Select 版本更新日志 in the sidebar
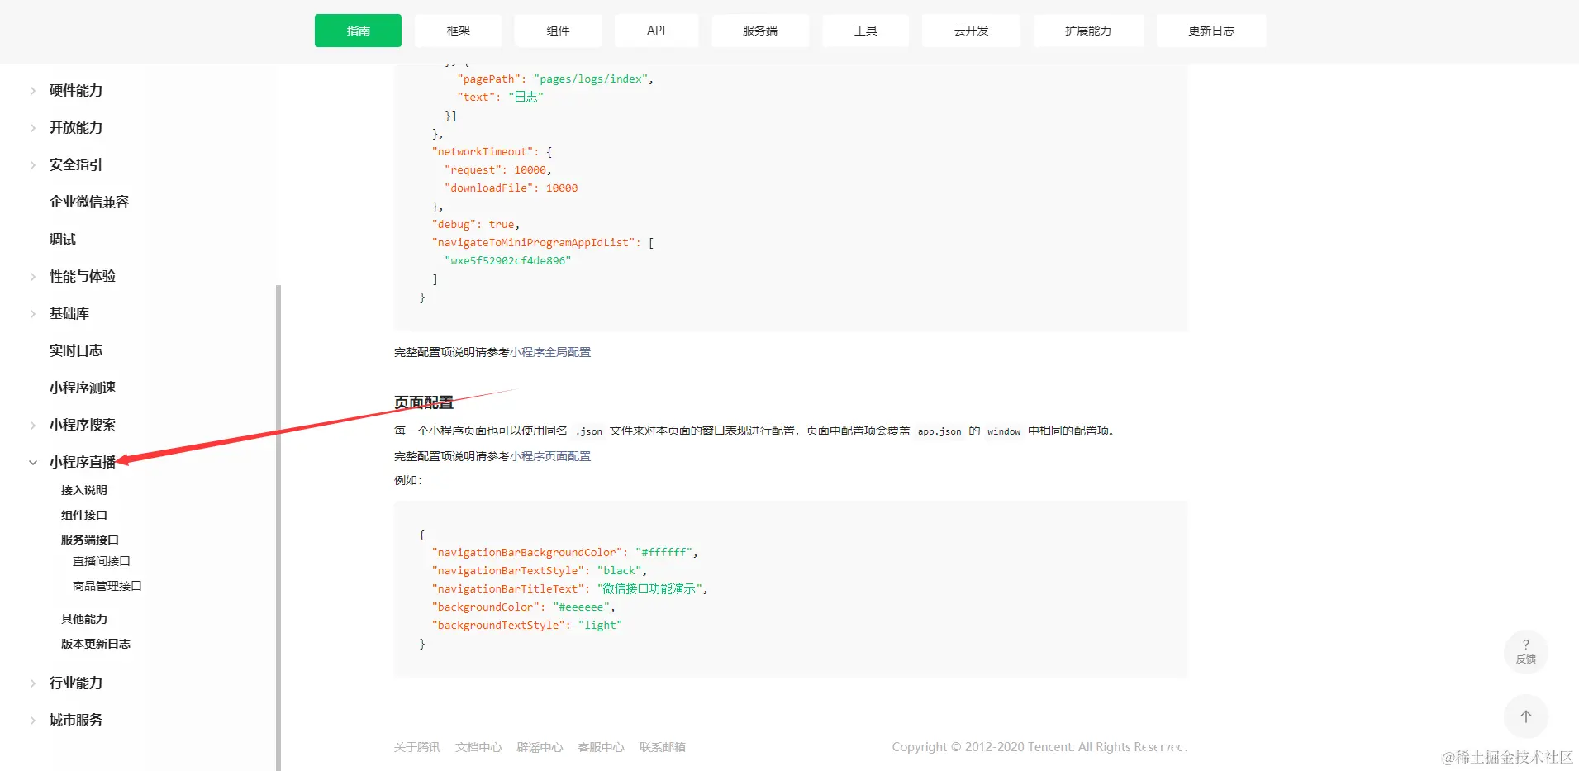 click(95, 644)
